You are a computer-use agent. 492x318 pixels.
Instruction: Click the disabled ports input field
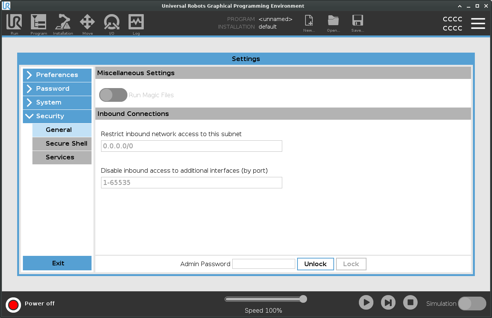[x=191, y=183]
